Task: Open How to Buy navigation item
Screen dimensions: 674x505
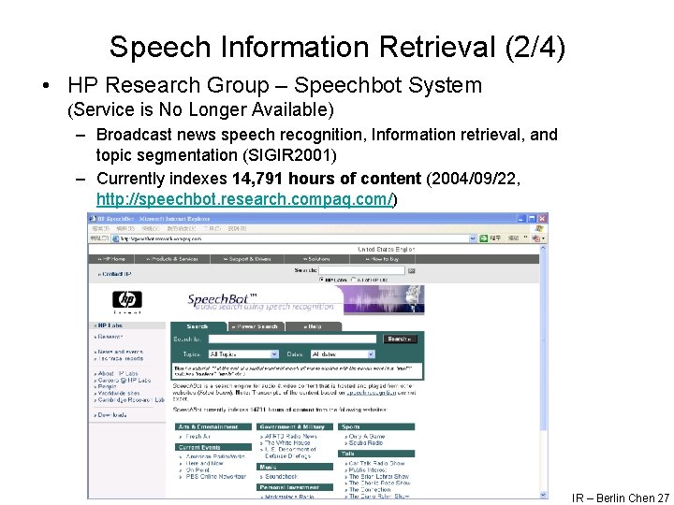Action: pos(382,259)
